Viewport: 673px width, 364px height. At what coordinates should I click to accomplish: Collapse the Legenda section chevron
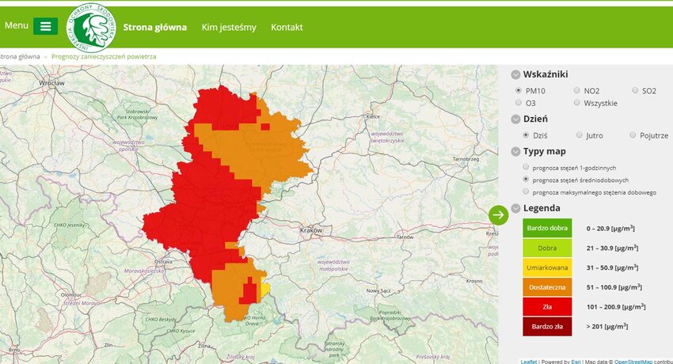click(516, 208)
